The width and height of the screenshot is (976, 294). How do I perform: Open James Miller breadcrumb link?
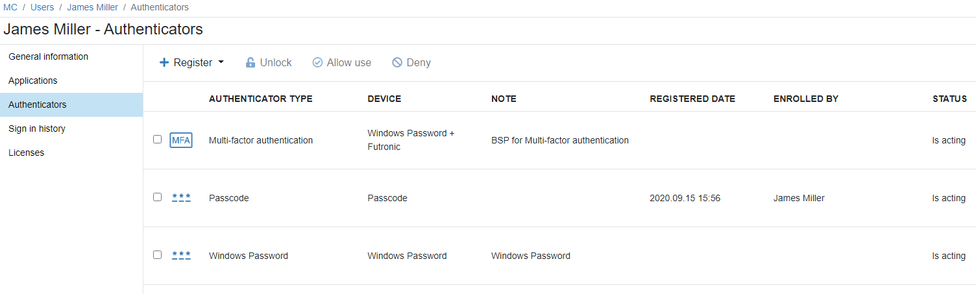coord(92,7)
